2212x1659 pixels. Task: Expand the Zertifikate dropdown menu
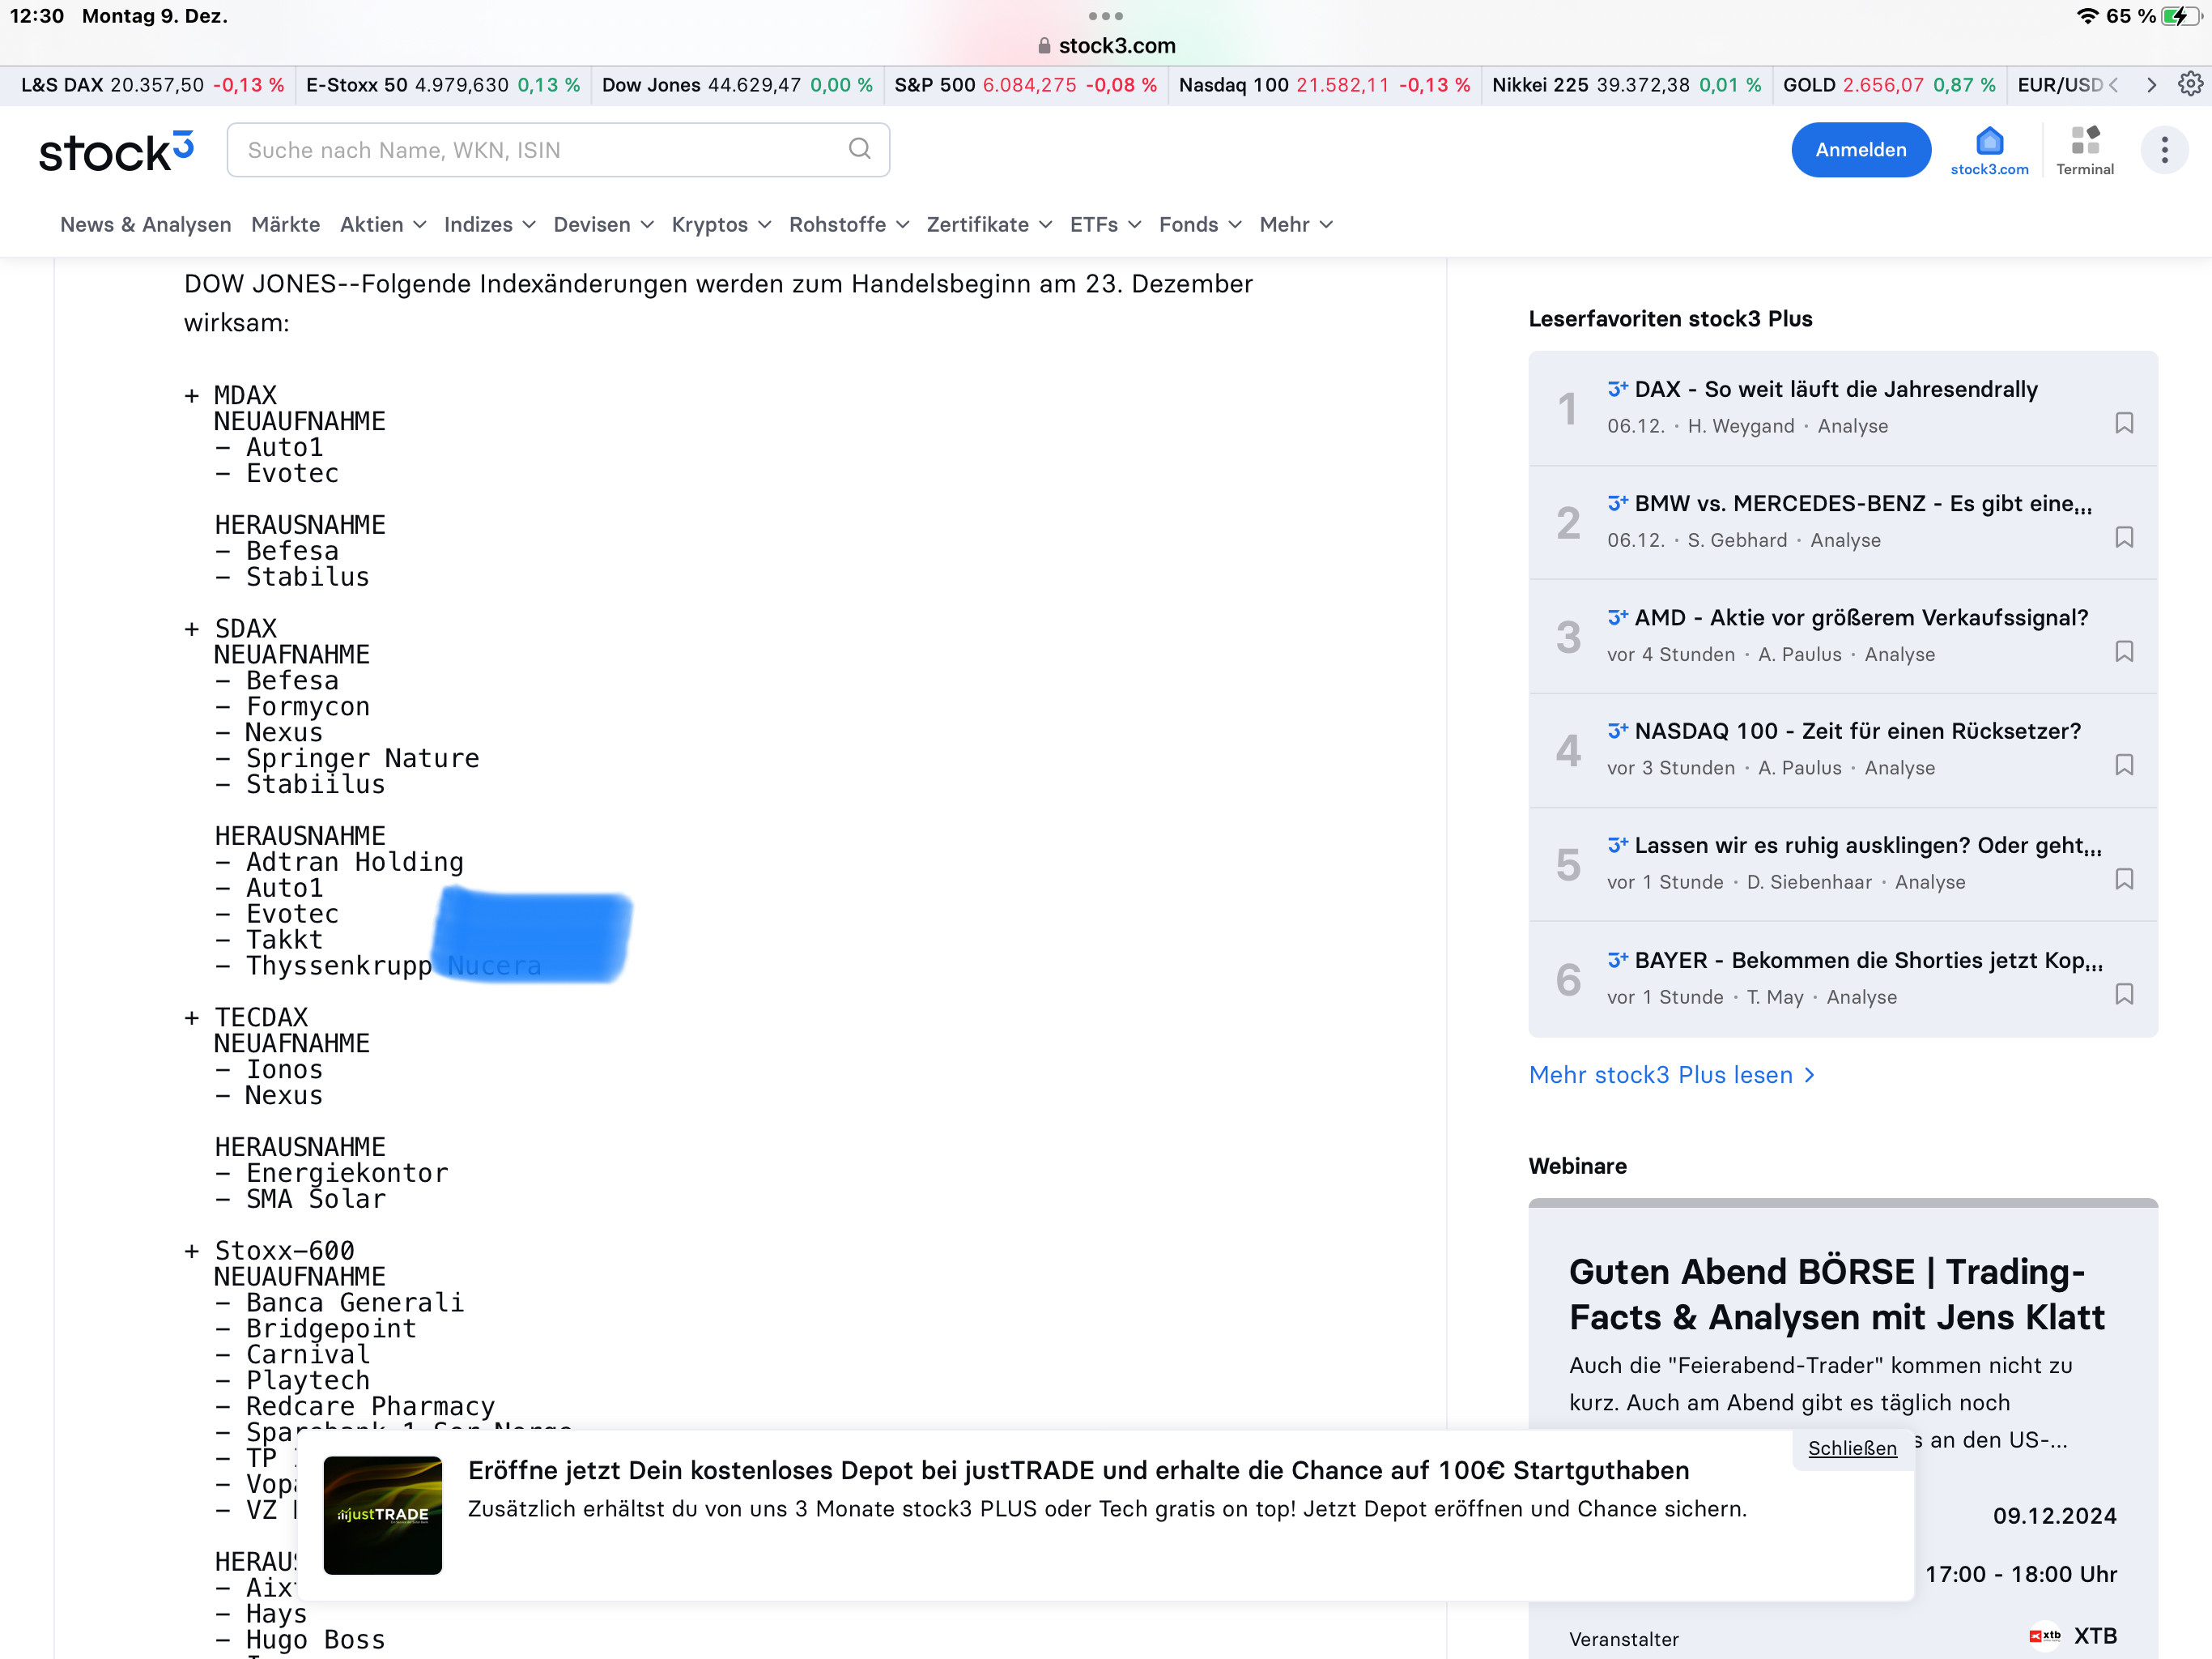pos(989,225)
